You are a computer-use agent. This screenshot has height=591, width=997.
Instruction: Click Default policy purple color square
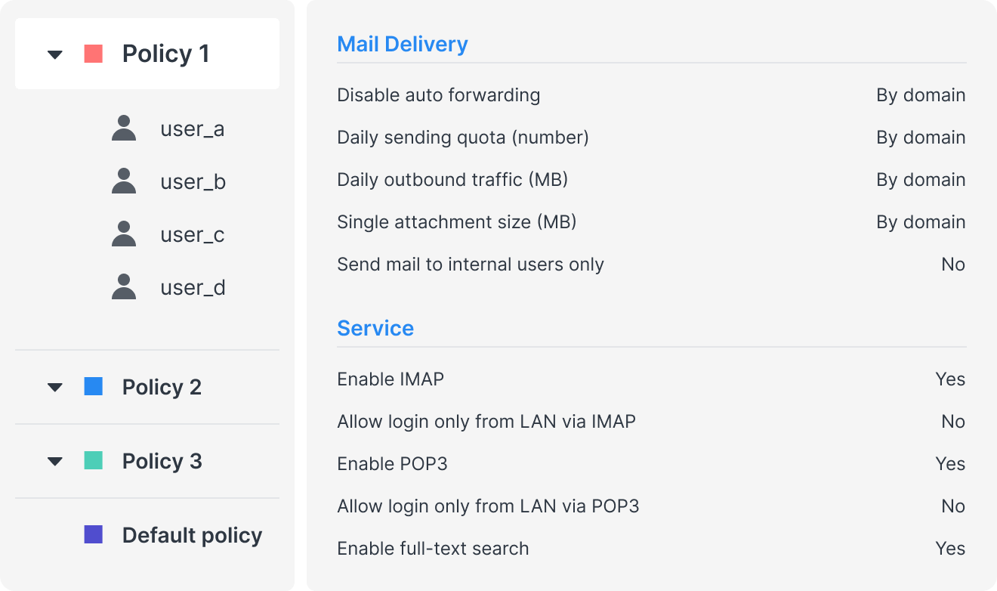pos(94,535)
